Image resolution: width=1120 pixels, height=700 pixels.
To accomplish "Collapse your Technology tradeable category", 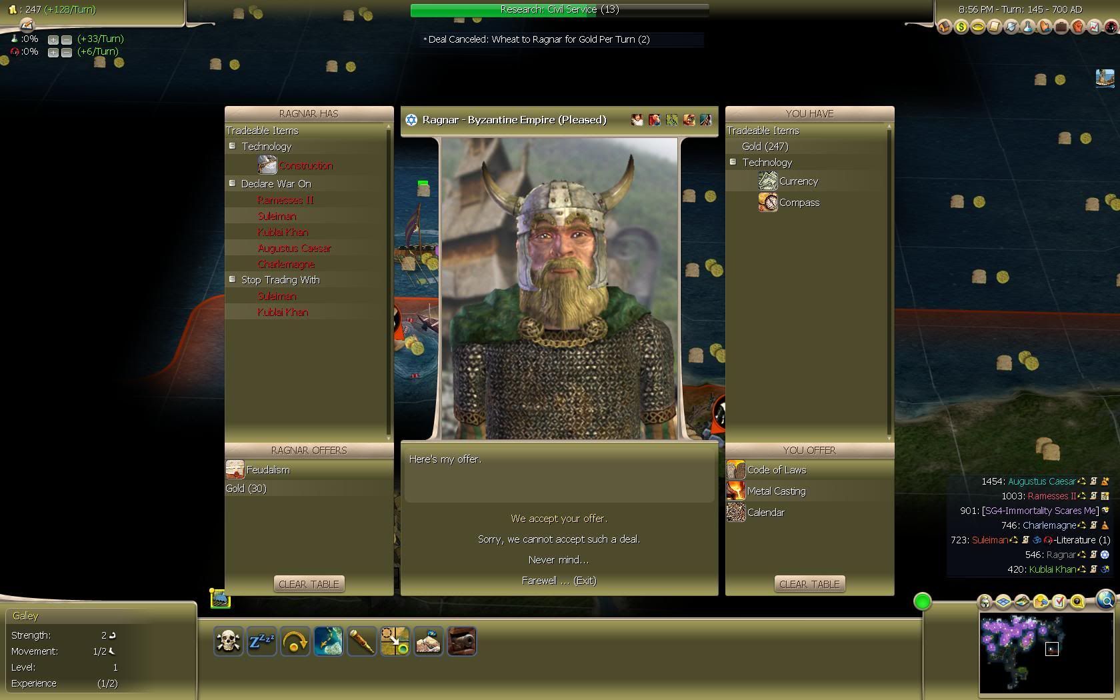I will point(733,162).
